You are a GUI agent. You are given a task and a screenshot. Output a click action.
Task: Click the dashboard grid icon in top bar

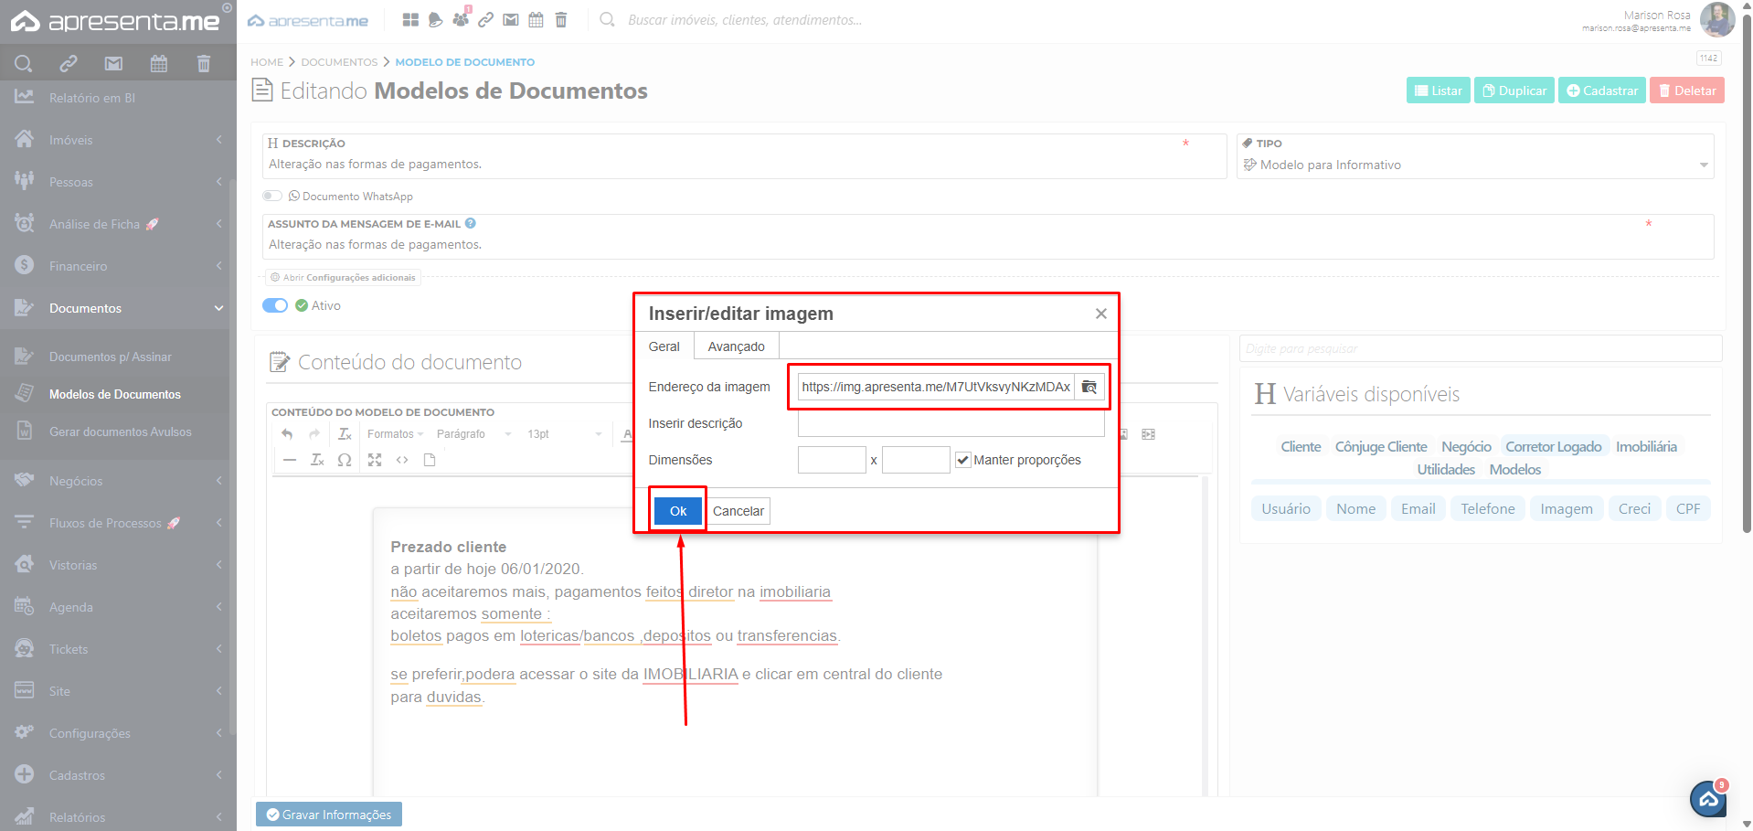[x=410, y=20]
